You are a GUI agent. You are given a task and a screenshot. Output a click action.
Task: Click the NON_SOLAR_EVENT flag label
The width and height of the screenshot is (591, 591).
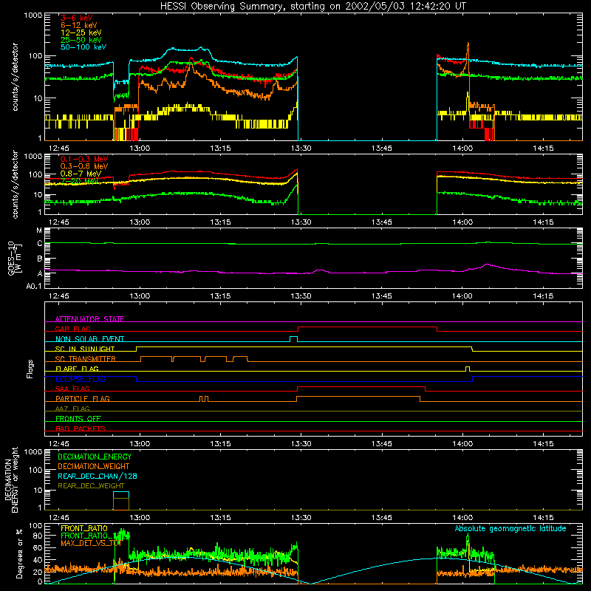89,339
